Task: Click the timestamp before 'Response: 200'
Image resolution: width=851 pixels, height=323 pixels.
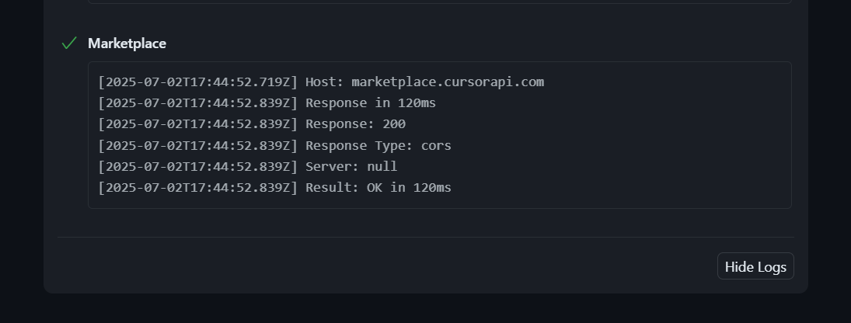Action: point(198,124)
